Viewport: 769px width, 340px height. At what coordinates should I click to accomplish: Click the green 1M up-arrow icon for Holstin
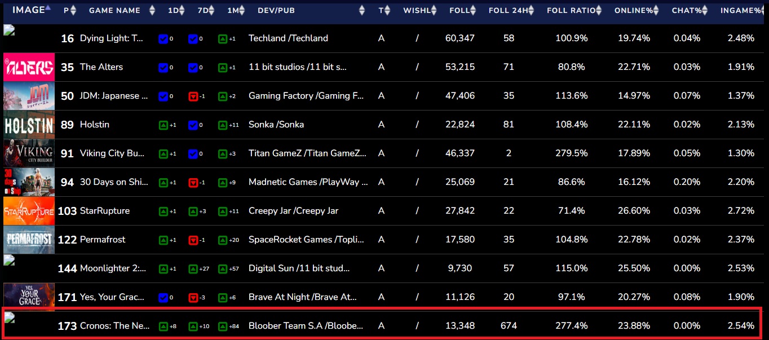click(x=223, y=125)
